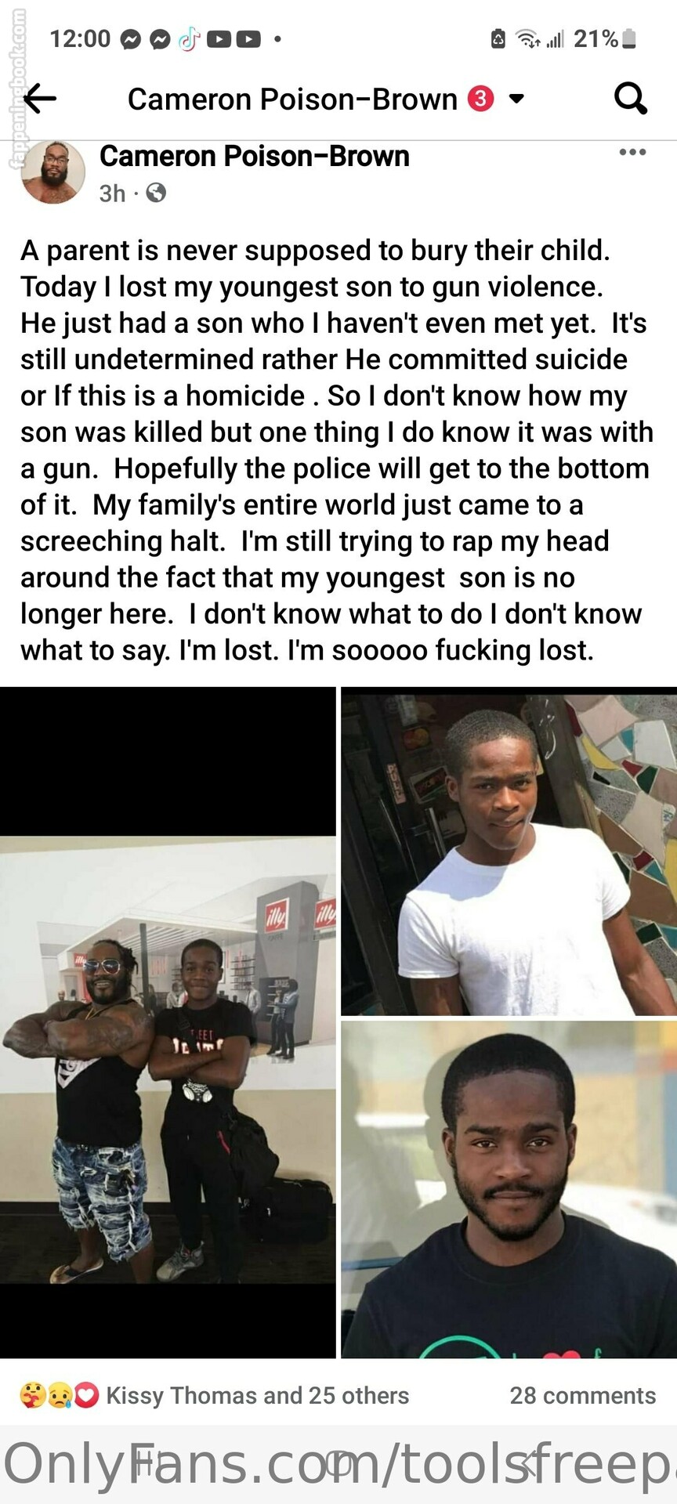Expand dropdown arrow beside profile name
Viewport: 677px width, 1504px height.
point(516,99)
